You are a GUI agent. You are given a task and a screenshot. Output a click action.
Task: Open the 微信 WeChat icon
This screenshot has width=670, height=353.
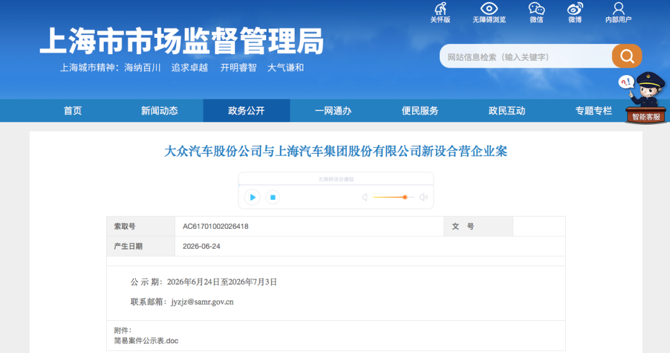[536, 12]
